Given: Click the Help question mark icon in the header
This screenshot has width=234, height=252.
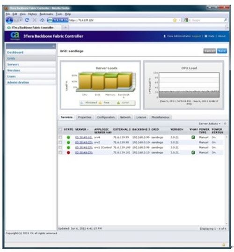Looking at the screenshot, I should click(206, 36).
